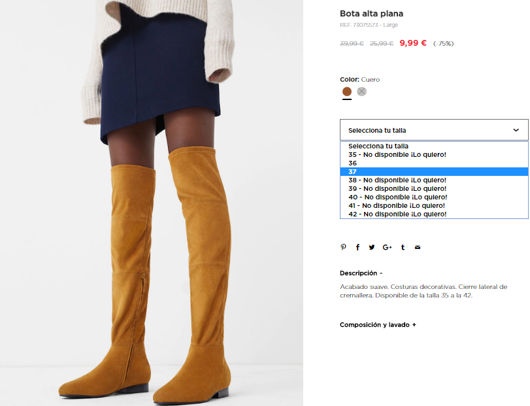Open the Selecciona tu talla dropdown
The width and height of the screenshot is (530, 406).
pyautogui.click(x=434, y=130)
